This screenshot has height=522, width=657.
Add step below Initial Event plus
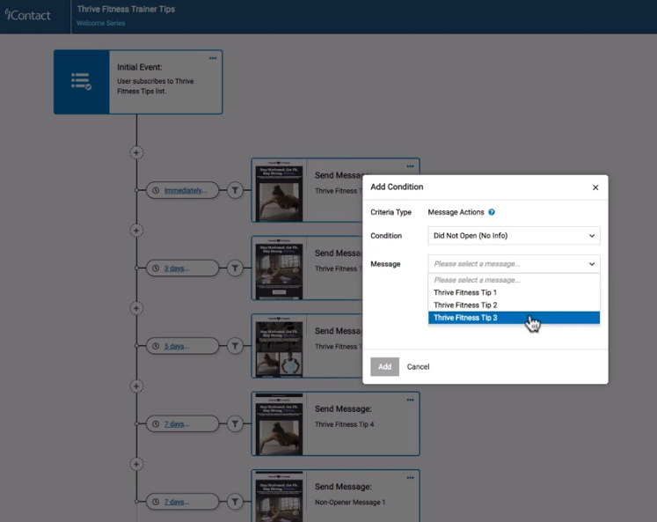tap(136, 152)
